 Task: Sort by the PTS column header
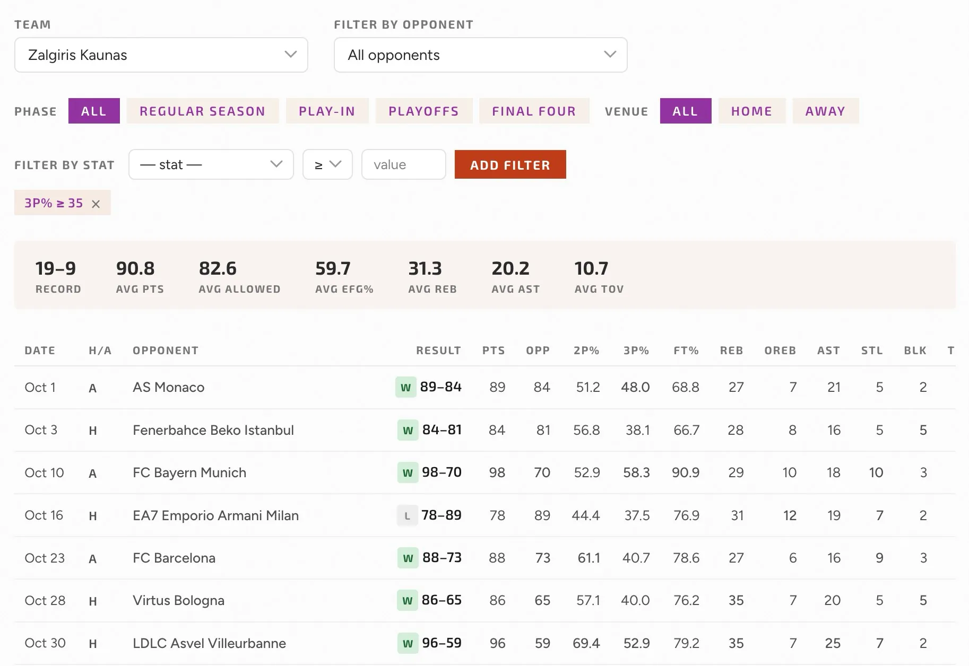pos(494,350)
